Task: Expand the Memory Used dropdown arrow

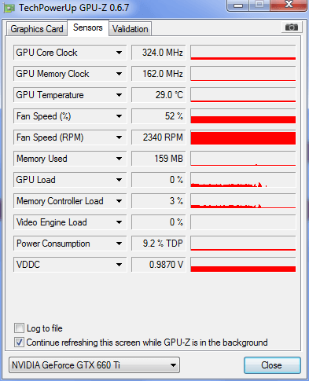Action: pos(119,159)
